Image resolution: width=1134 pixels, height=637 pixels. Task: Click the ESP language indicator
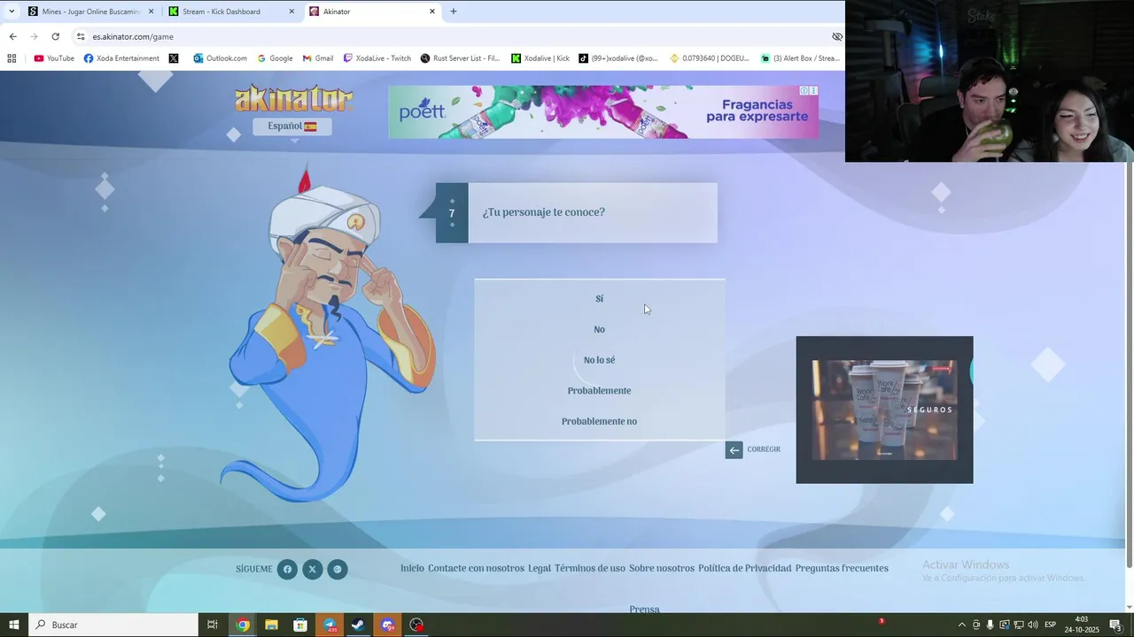click(x=1051, y=625)
